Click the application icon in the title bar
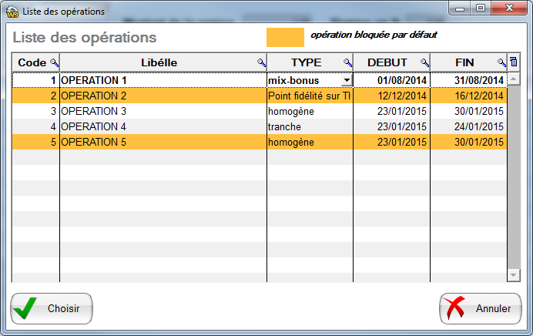 (x=12, y=11)
